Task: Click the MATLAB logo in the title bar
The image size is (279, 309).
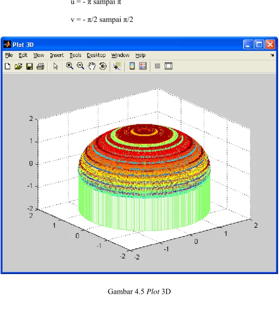Action: tap(7, 44)
